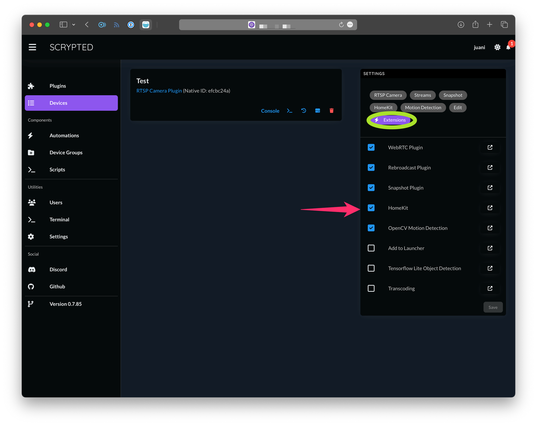Image resolution: width=537 pixels, height=426 pixels.
Task: Click the 1Password extension icon
Action: (131, 25)
